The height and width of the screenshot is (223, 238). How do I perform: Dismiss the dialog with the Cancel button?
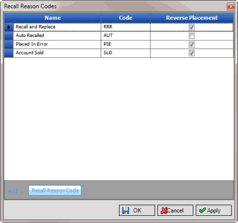click(x=175, y=210)
